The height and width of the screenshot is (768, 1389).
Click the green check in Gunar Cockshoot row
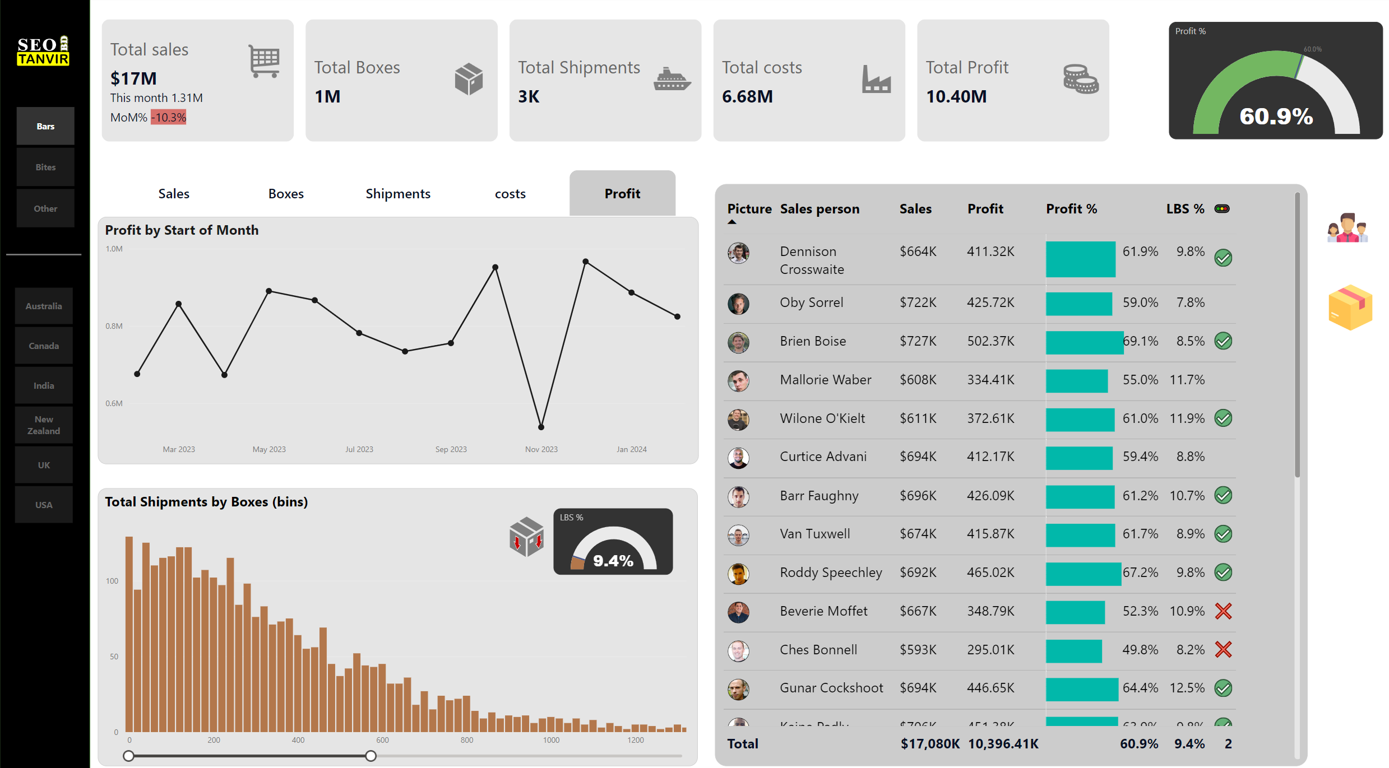point(1223,688)
